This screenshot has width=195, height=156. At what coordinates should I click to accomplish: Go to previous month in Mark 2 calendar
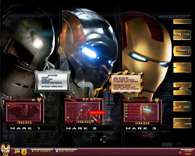84,100
